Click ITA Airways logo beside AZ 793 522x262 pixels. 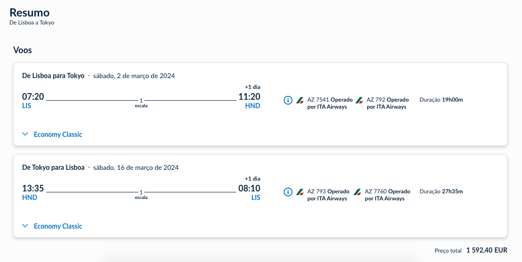click(300, 192)
